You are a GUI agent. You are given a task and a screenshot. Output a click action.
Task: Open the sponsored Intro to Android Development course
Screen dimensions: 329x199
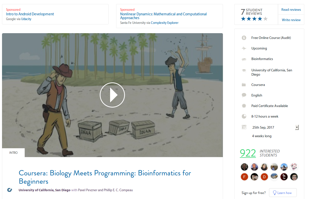pyautogui.click(x=30, y=14)
